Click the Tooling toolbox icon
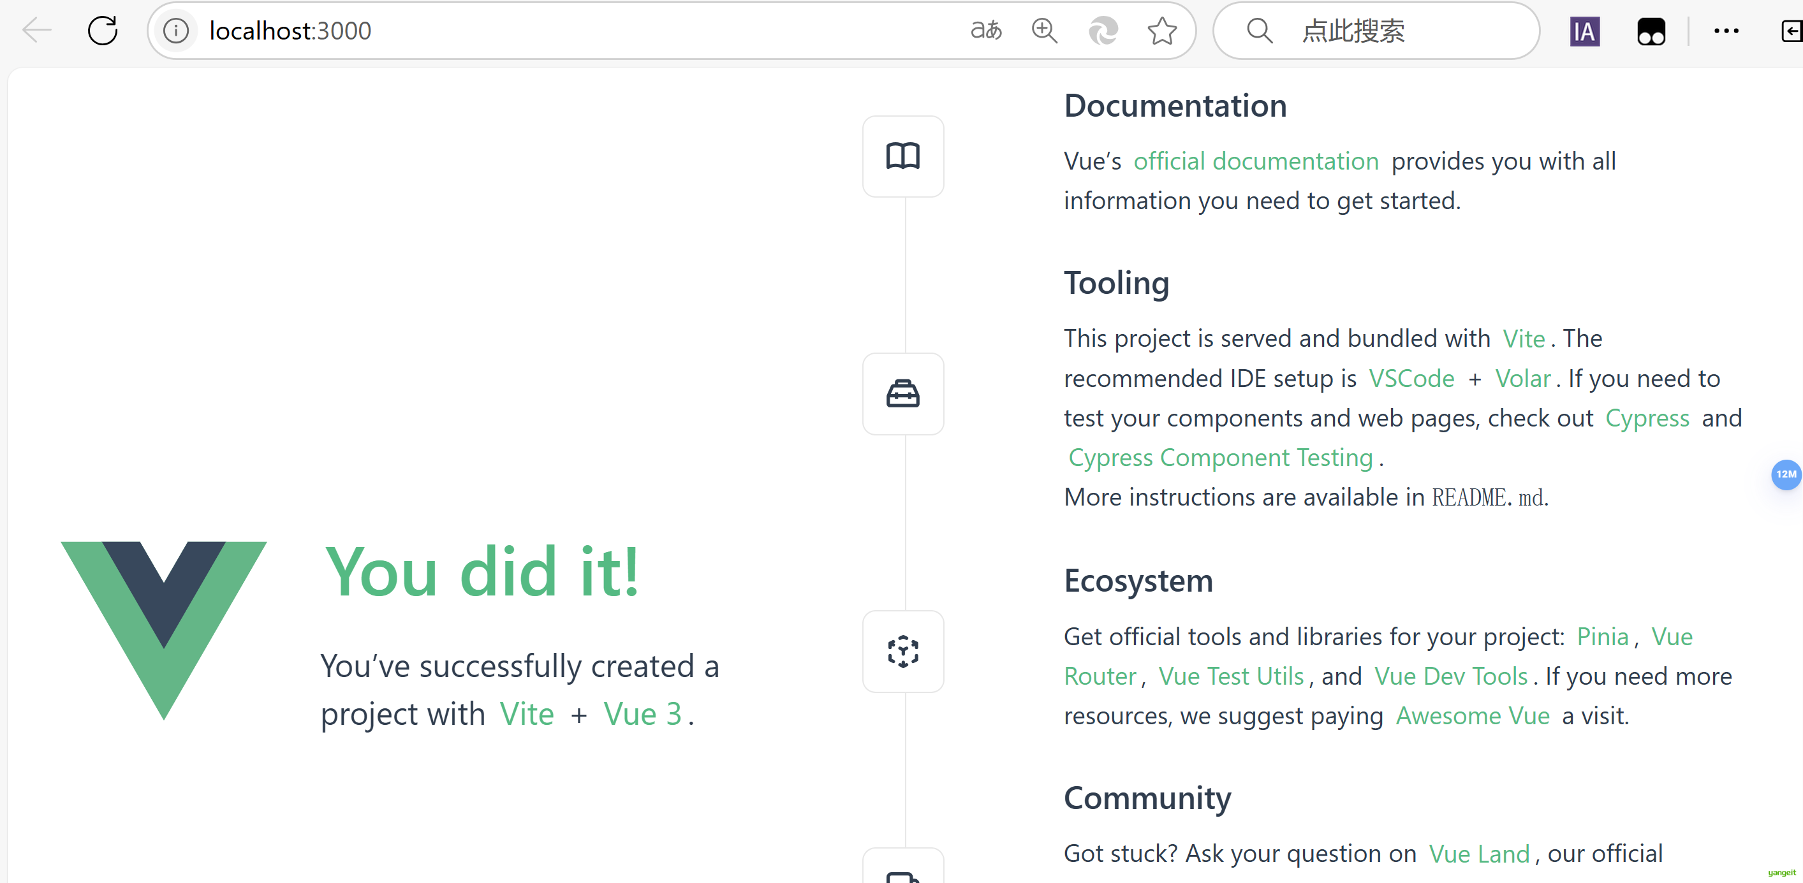Screen dimensions: 1803x883 [903, 394]
